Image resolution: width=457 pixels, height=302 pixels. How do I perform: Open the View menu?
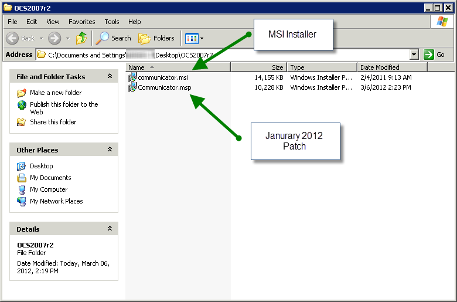[x=53, y=22]
